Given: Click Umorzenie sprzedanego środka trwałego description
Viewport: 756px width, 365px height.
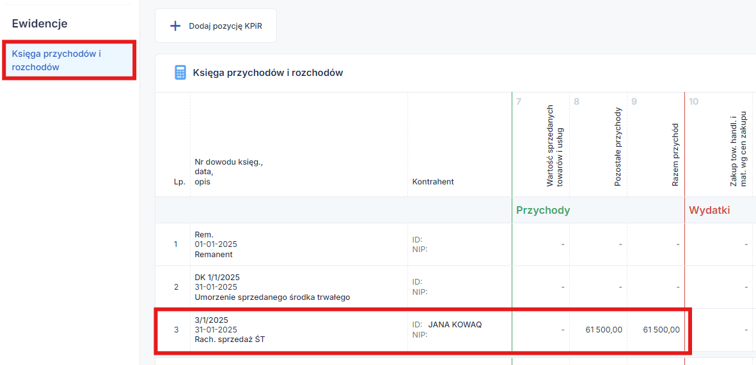Looking at the screenshot, I should tap(272, 297).
